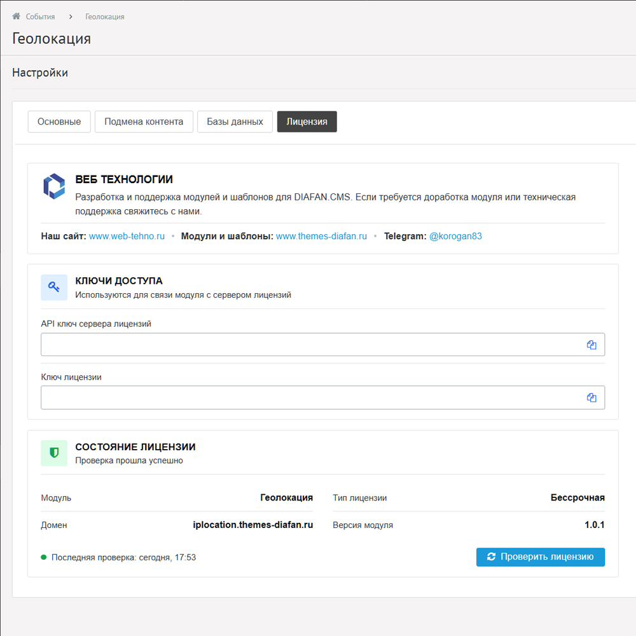Click the home icon in breadcrumb
This screenshot has height=636, width=636.
click(17, 17)
